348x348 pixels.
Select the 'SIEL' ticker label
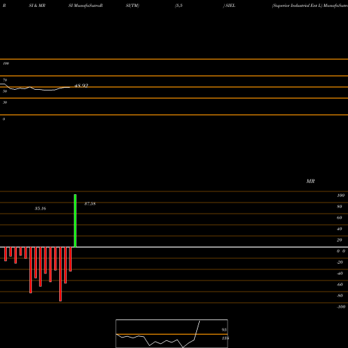230,6
